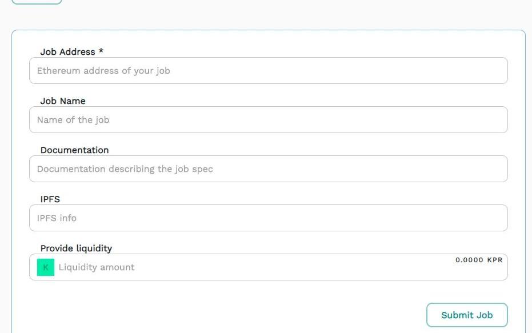Click the 'IPFS info' placeholder text
Image resolution: width=532 pixels, height=333 pixels.
coord(57,218)
